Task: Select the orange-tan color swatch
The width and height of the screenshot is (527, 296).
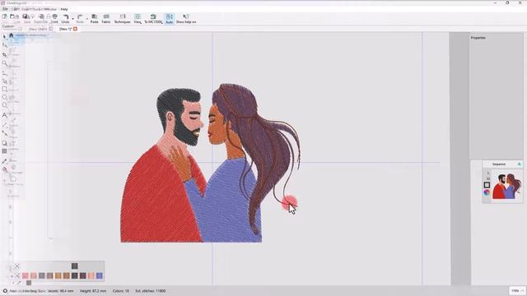Action: 58,275
